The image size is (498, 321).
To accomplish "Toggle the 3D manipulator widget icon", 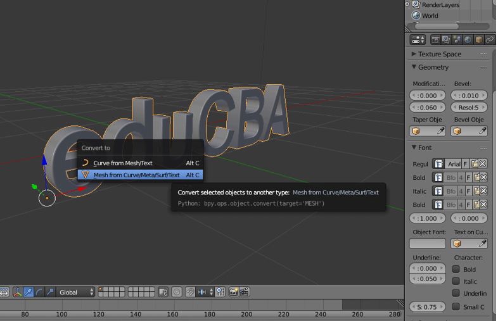I will coord(18,292).
